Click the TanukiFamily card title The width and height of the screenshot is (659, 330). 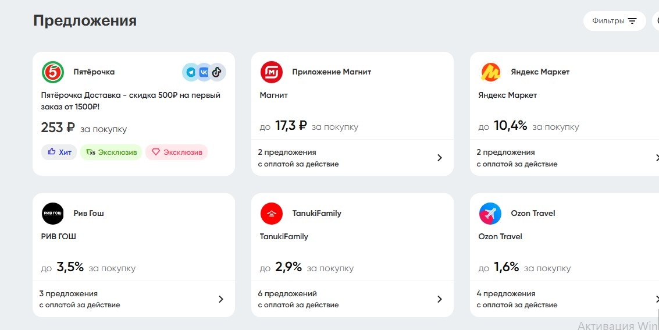pos(317,213)
